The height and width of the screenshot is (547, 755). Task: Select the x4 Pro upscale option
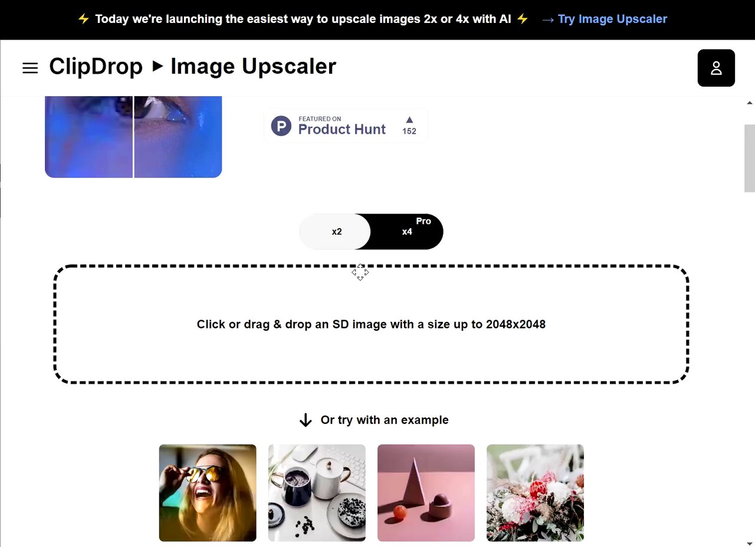coord(407,232)
